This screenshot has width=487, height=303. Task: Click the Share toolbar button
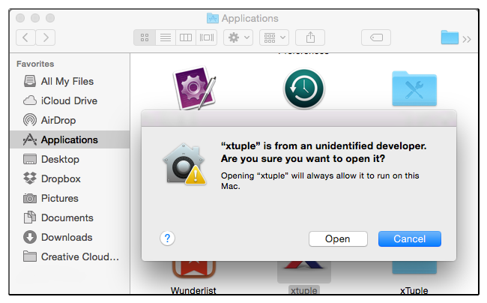pyautogui.click(x=310, y=37)
